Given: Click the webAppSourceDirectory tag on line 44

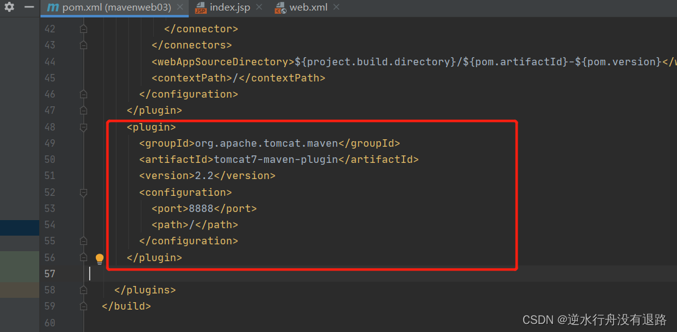Looking at the screenshot, I should pyautogui.click(x=223, y=62).
